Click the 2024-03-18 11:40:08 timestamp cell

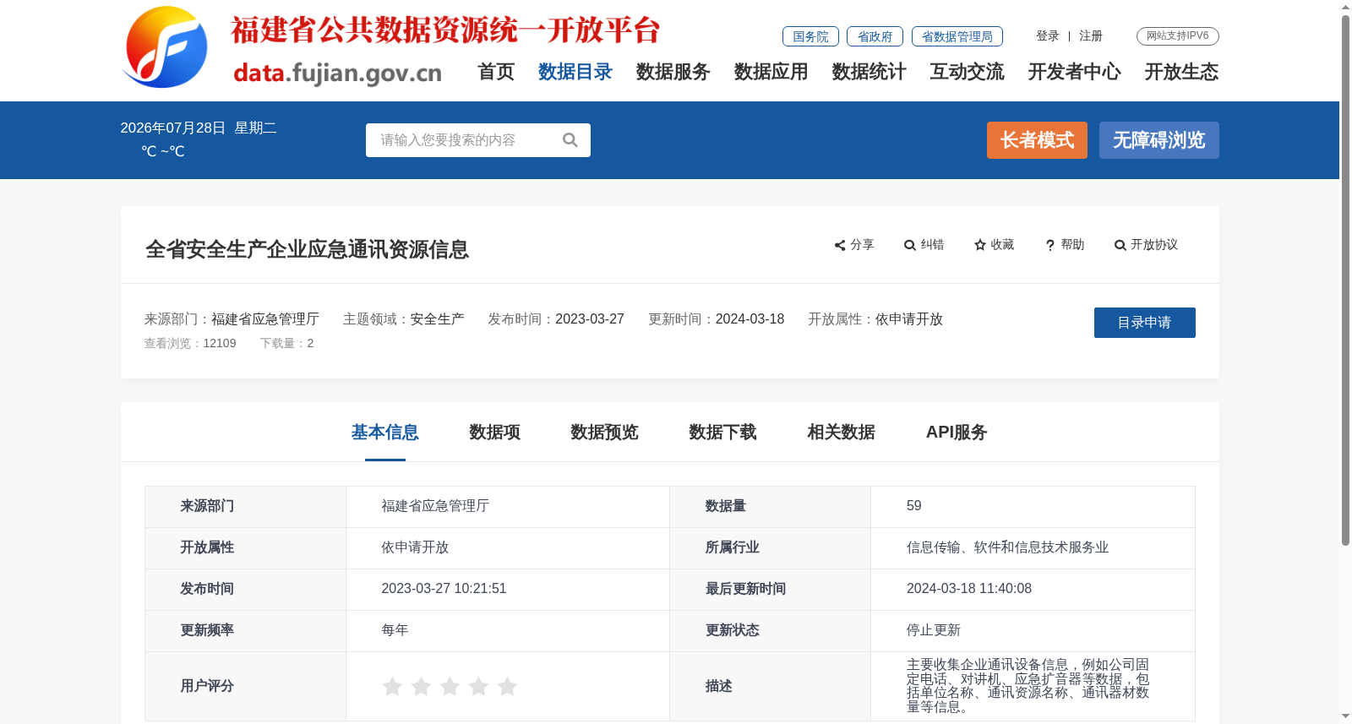pos(969,589)
